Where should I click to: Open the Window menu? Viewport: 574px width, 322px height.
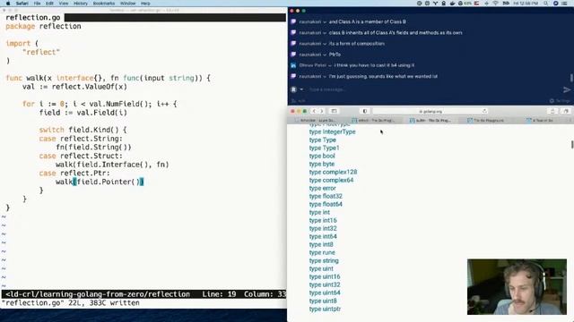[127, 4]
